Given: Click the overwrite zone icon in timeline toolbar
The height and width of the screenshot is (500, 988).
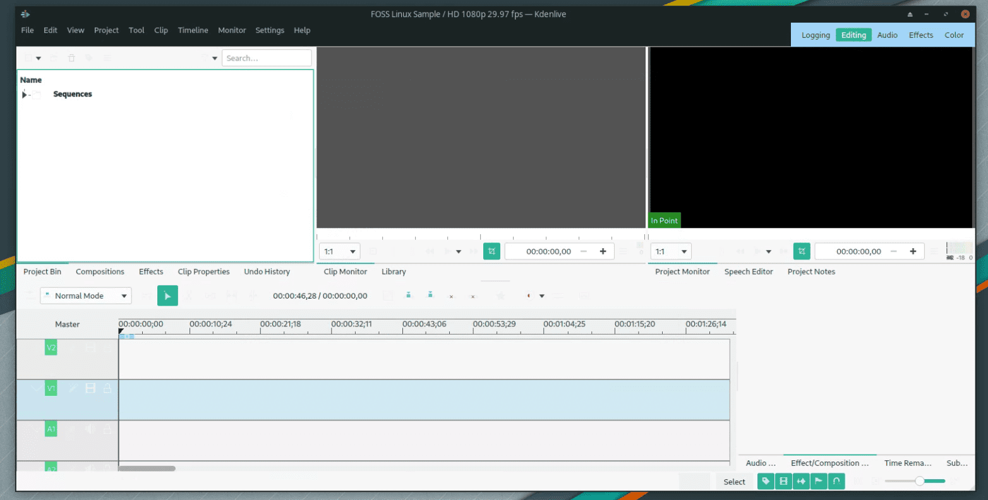Looking at the screenshot, I should pos(430,295).
